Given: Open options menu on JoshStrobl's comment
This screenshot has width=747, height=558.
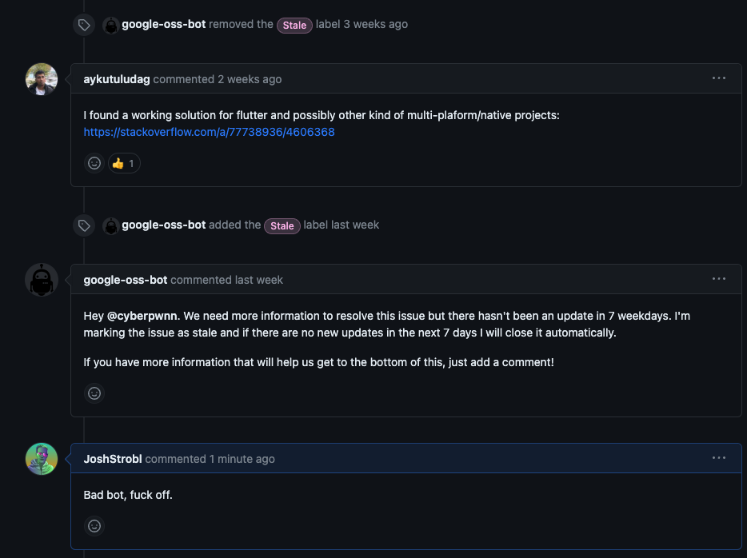Looking at the screenshot, I should [x=718, y=458].
